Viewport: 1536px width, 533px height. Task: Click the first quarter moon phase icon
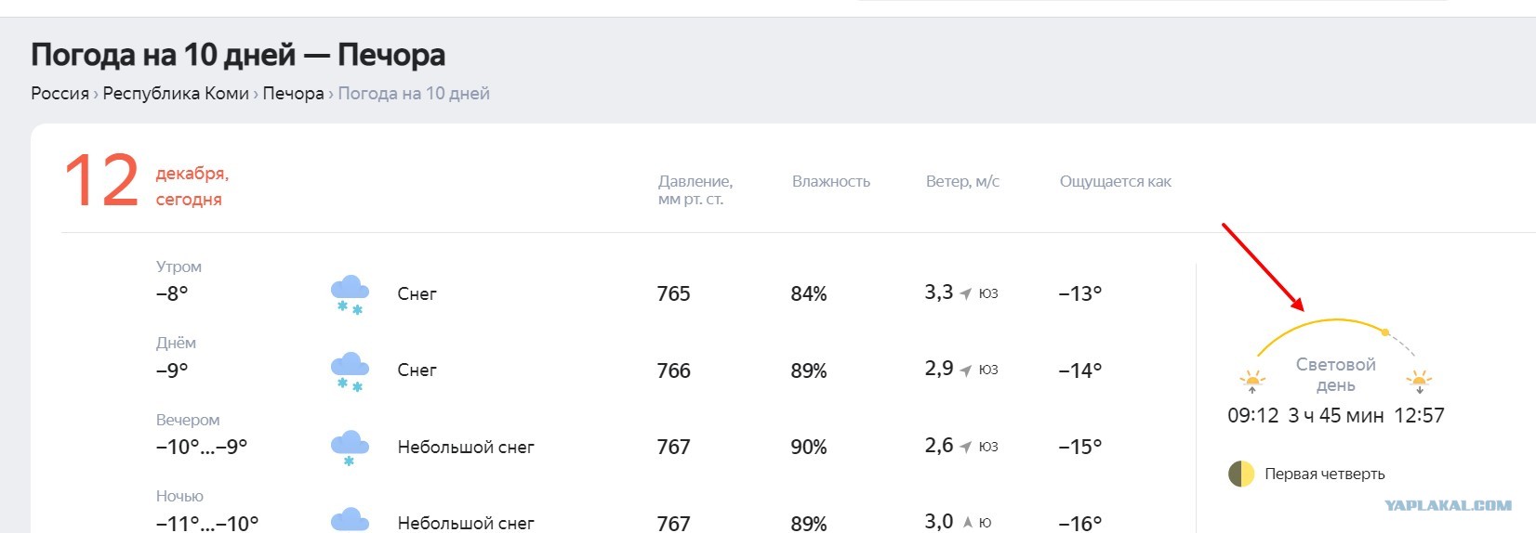click(1241, 474)
